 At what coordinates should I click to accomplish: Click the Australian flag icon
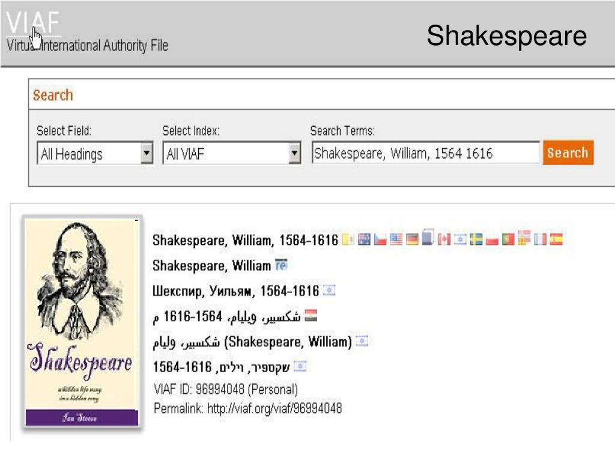(x=365, y=240)
